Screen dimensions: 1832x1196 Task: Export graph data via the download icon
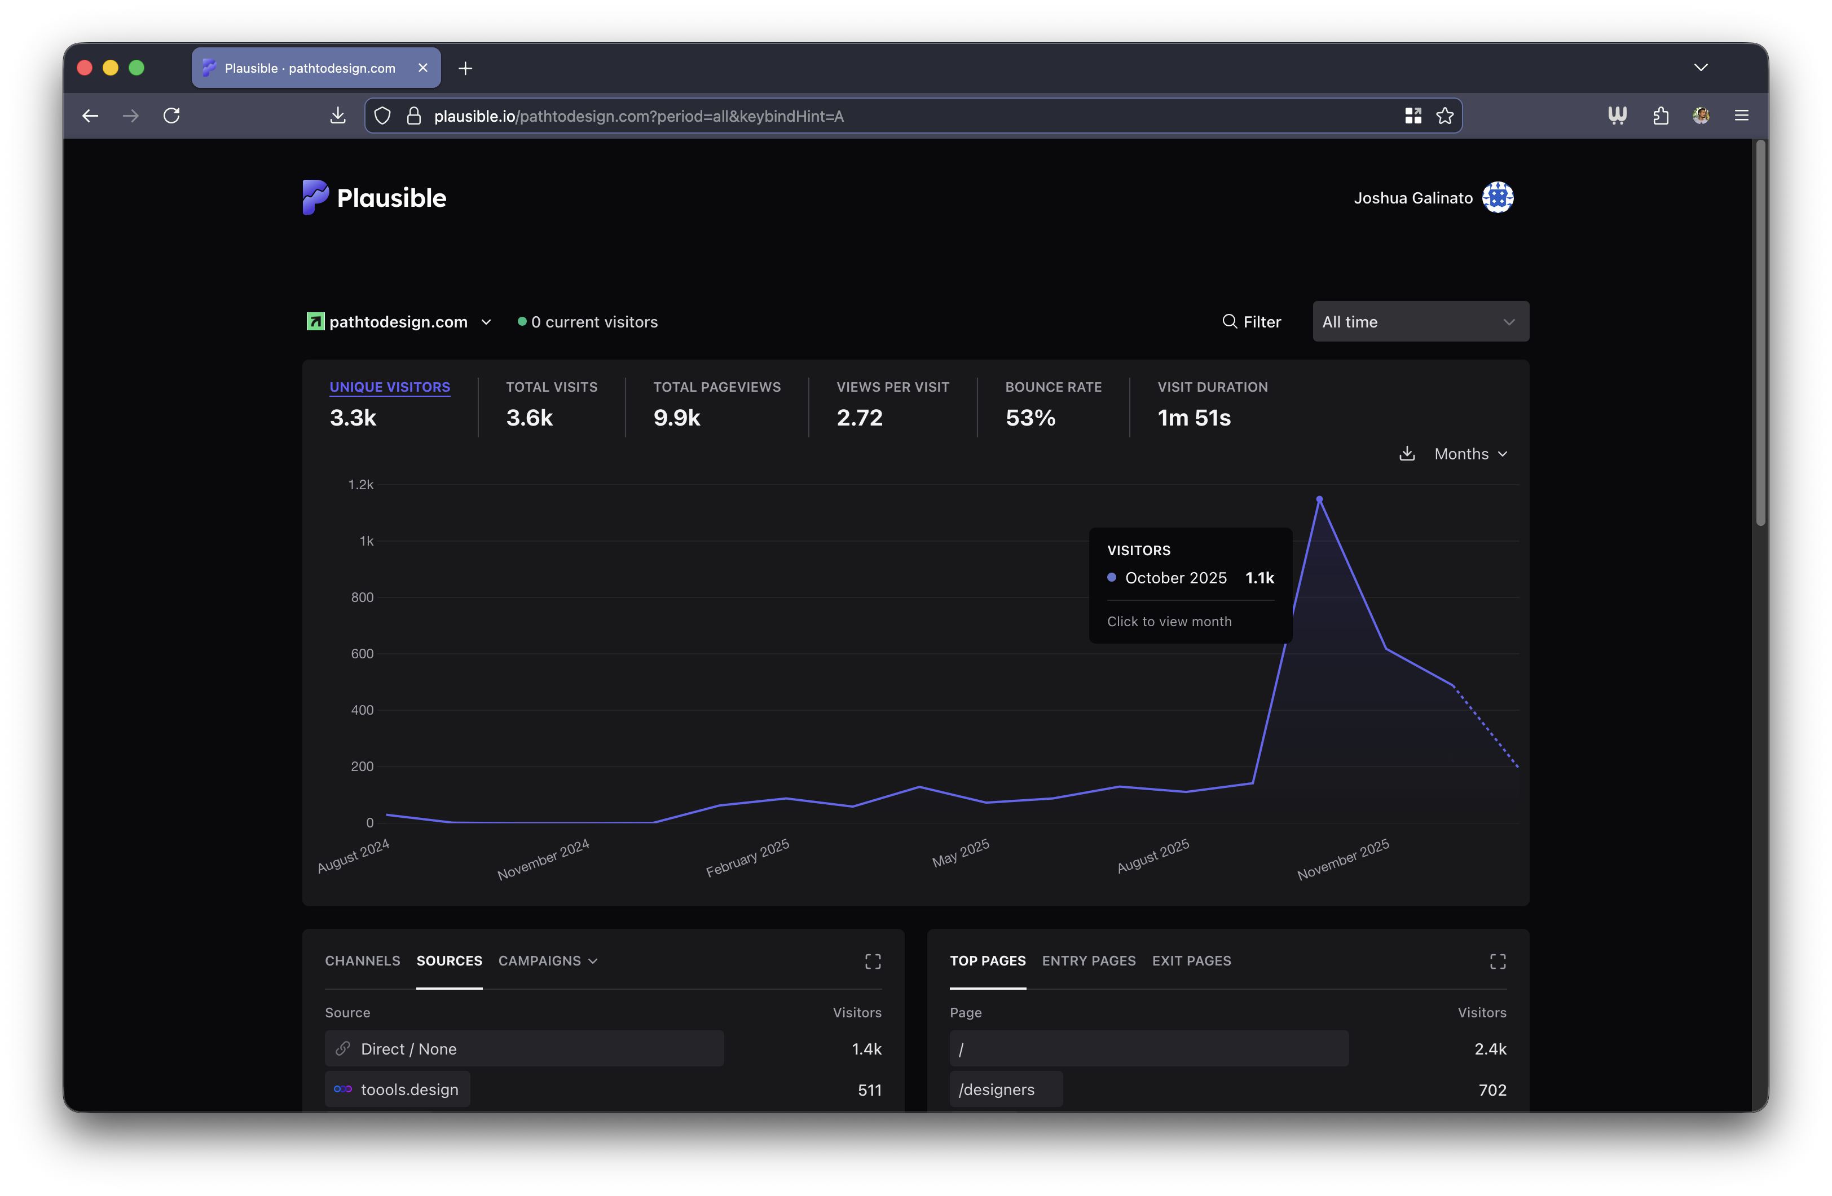[x=1407, y=454]
